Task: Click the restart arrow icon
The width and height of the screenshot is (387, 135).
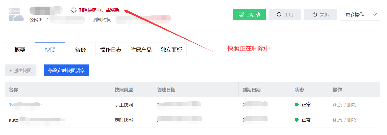Action: pyautogui.click(x=279, y=14)
